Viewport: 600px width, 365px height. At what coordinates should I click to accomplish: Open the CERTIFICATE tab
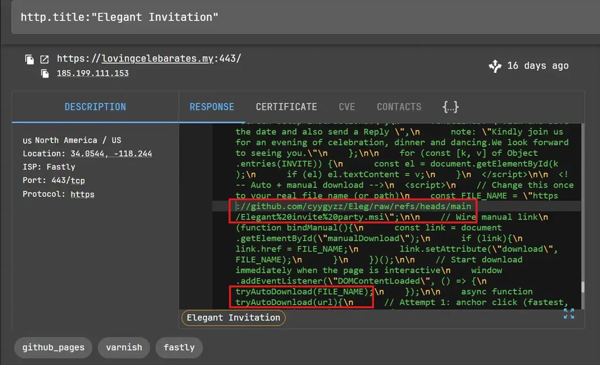[286, 107]
